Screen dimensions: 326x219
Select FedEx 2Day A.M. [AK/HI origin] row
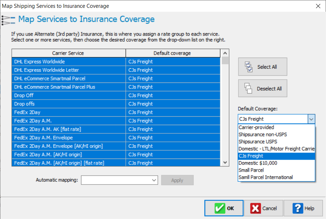click(116, 155)
